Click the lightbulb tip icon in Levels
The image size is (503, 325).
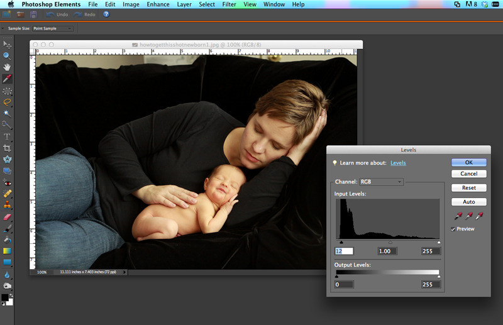pos(334,163)
